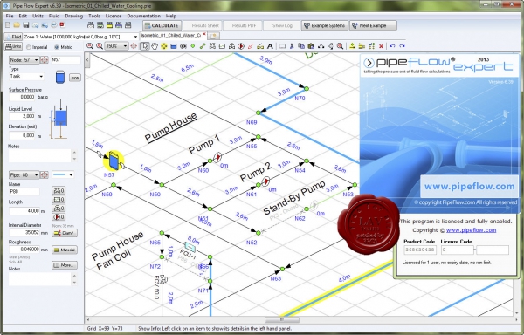Viewport: 524px width, 335px height.
Task: Select the blue tank tool icon
Action: click(x=173, y=46)
